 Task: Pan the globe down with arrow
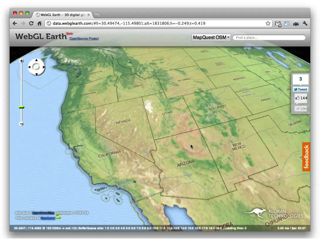37,74
